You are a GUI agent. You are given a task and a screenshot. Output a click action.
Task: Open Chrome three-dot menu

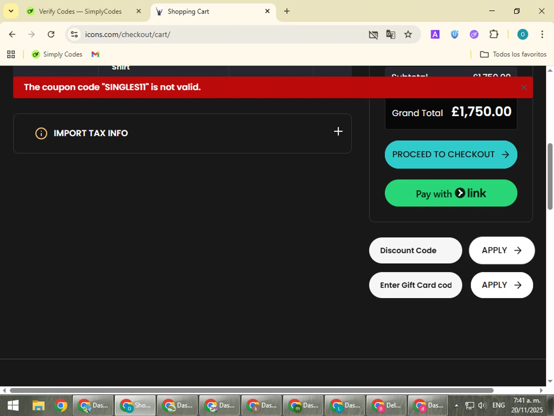point(542,34)
